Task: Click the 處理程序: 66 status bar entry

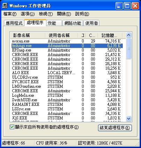Action: (14, 143)
